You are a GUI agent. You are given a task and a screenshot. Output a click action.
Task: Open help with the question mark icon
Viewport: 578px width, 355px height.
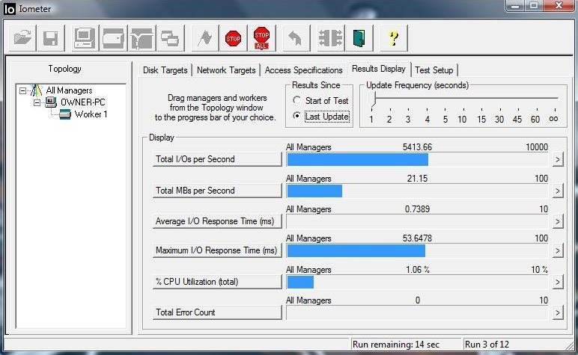pos(394,38)
